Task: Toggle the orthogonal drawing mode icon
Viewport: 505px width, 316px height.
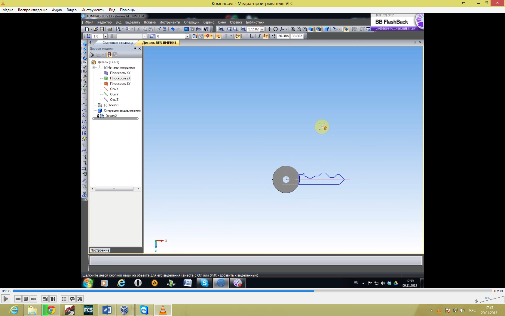Action: (x=259, y=36)
